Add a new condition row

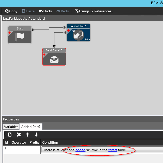tap(10, 135)
